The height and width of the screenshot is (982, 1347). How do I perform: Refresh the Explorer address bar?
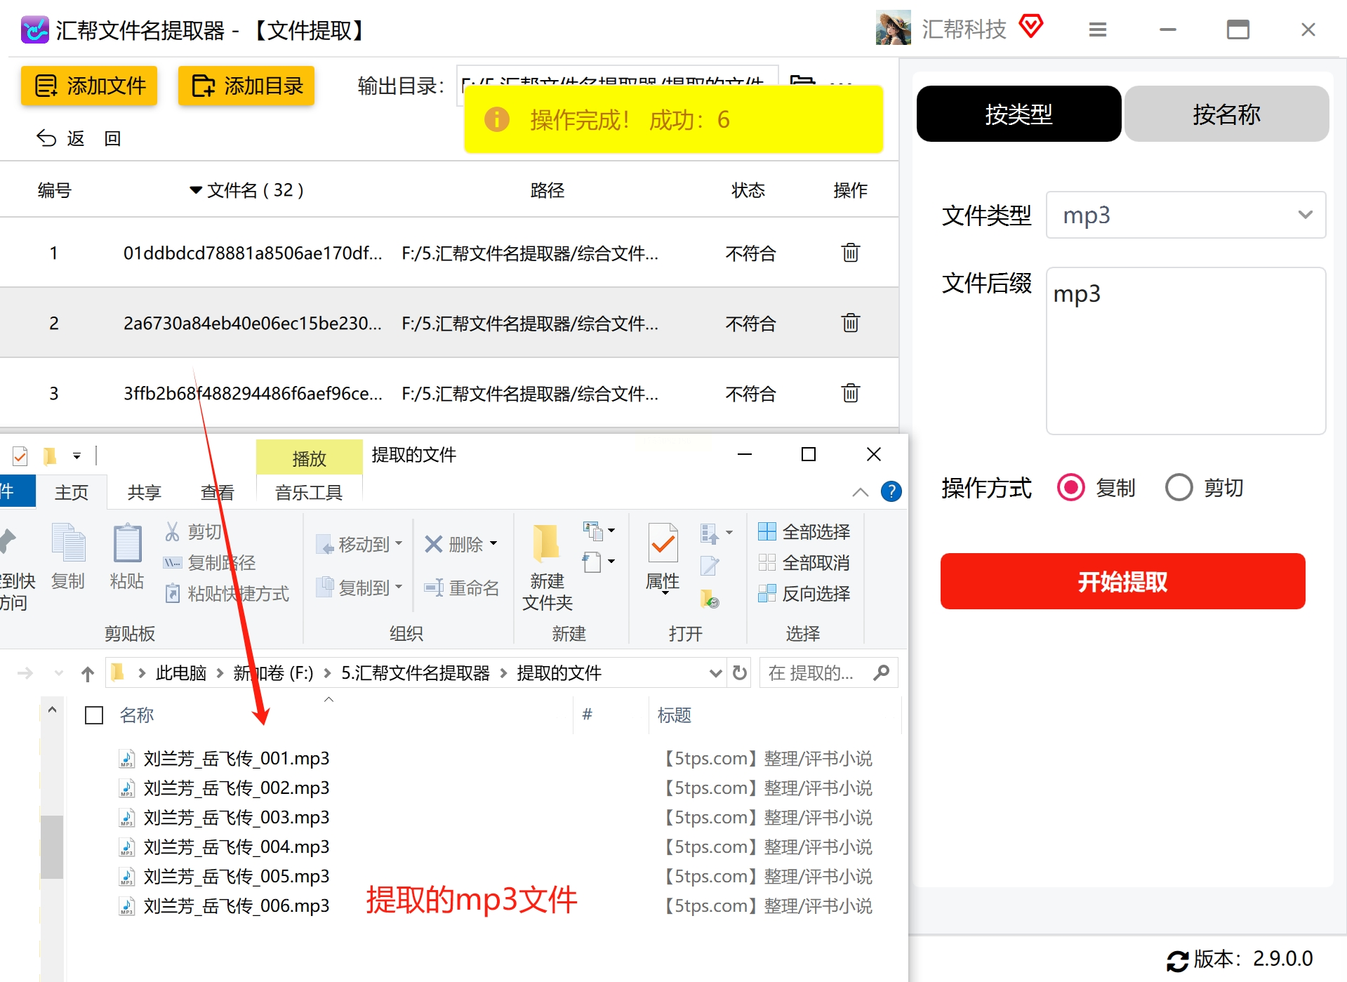pos(740,673)
